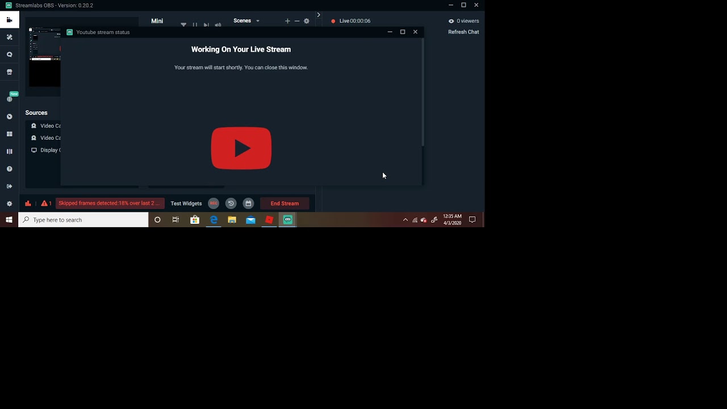This screenshot has height=409, width=727.
Task: Click the Refresh Chat link
Action: point(463,32)
